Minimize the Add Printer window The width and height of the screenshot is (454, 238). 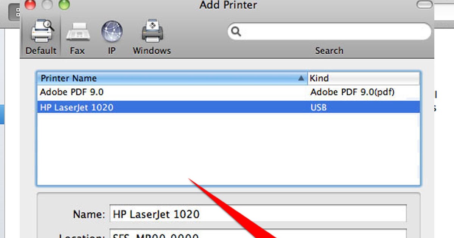pos(47,5)
